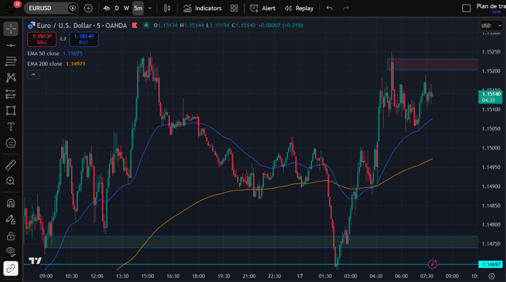The width and height of the screenshot is (506, 282).
Task: Toggle stay in drawing mode pencil-lock
Action: [x=11, y=219]
